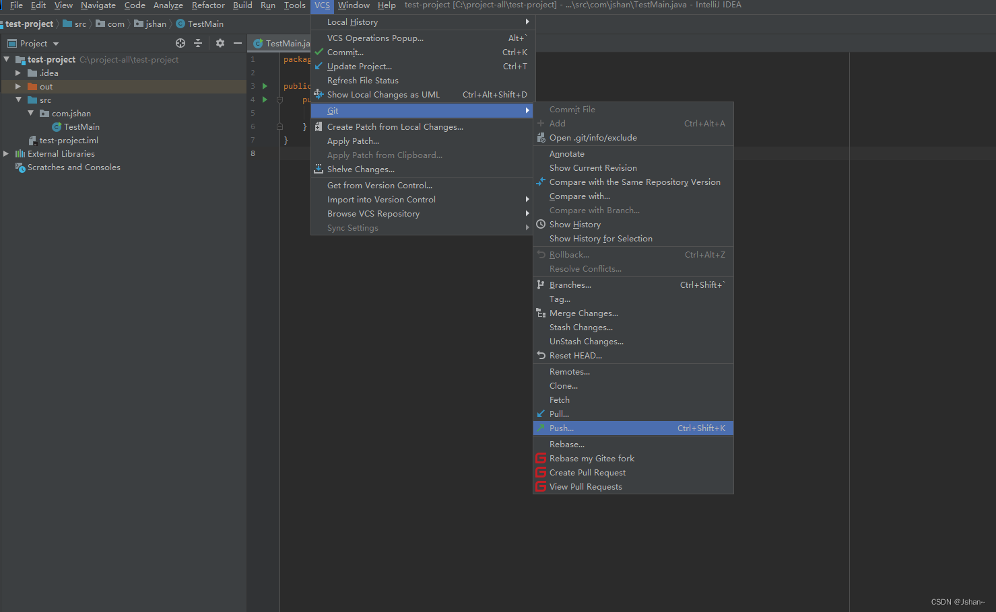Choose Rebase... in Git submenu

pos(633,445)
